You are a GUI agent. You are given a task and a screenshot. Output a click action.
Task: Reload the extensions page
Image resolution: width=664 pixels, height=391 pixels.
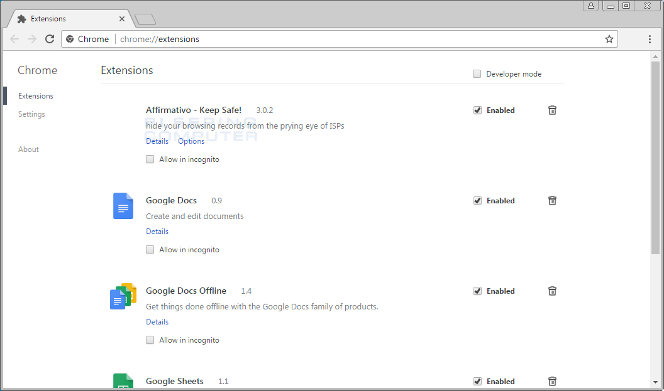(x=50, y=40)
